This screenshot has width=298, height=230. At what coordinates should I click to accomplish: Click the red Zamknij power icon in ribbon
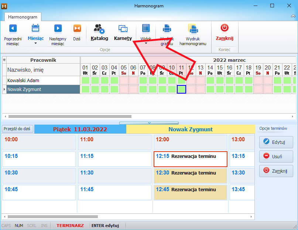(x=225, y=28)
